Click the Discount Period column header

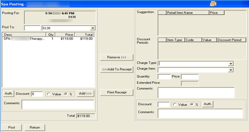[231, 40]
